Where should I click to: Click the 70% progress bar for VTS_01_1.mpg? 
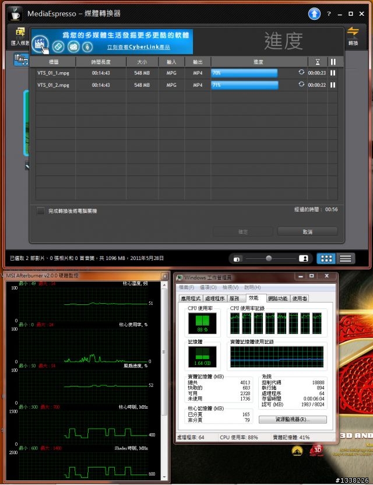click(244, 73)
